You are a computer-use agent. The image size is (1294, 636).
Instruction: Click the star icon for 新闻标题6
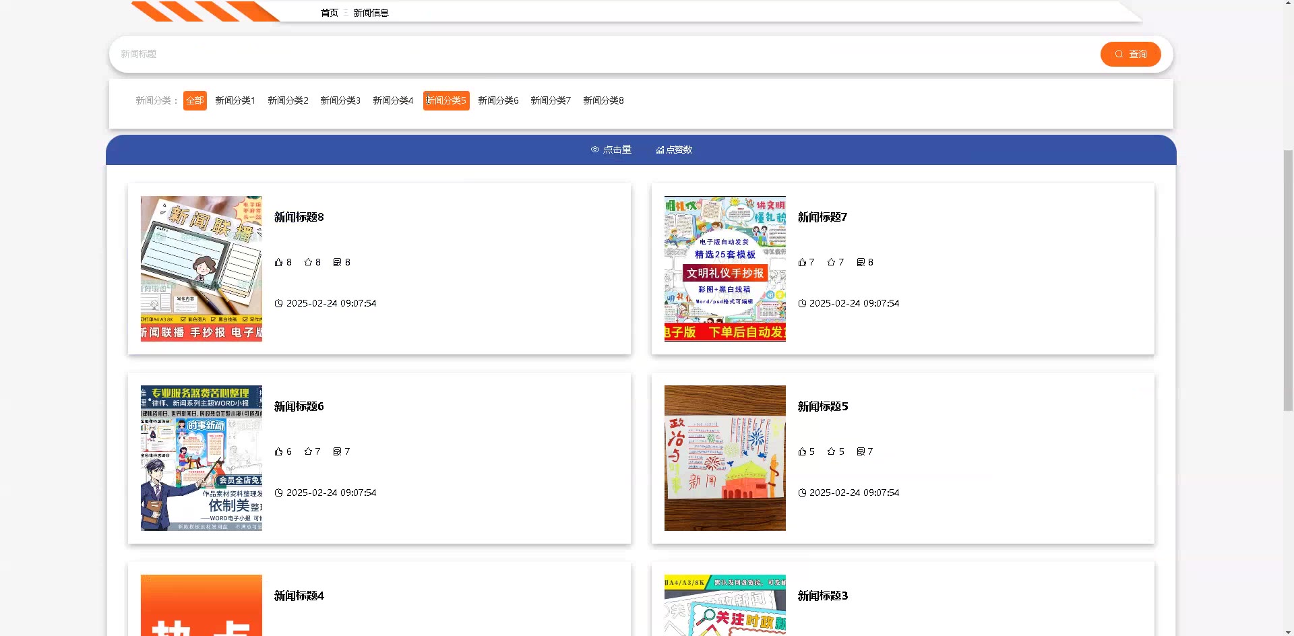coord(308,451)
